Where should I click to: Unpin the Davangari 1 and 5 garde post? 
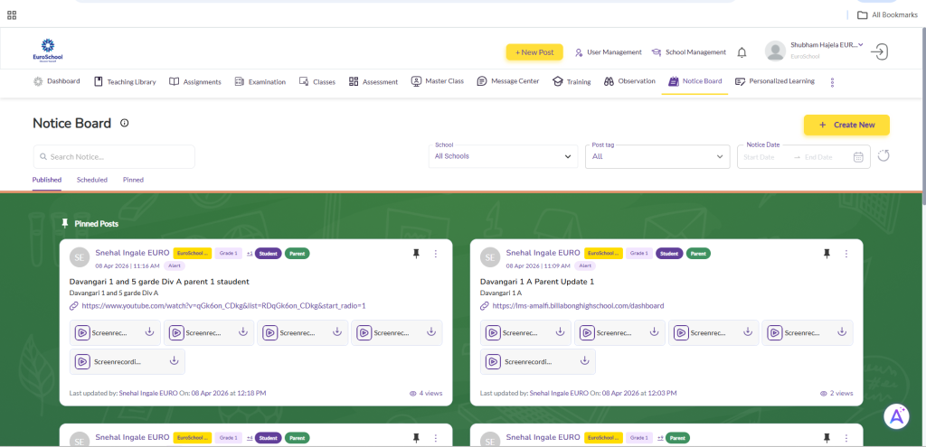pos(416,254)
